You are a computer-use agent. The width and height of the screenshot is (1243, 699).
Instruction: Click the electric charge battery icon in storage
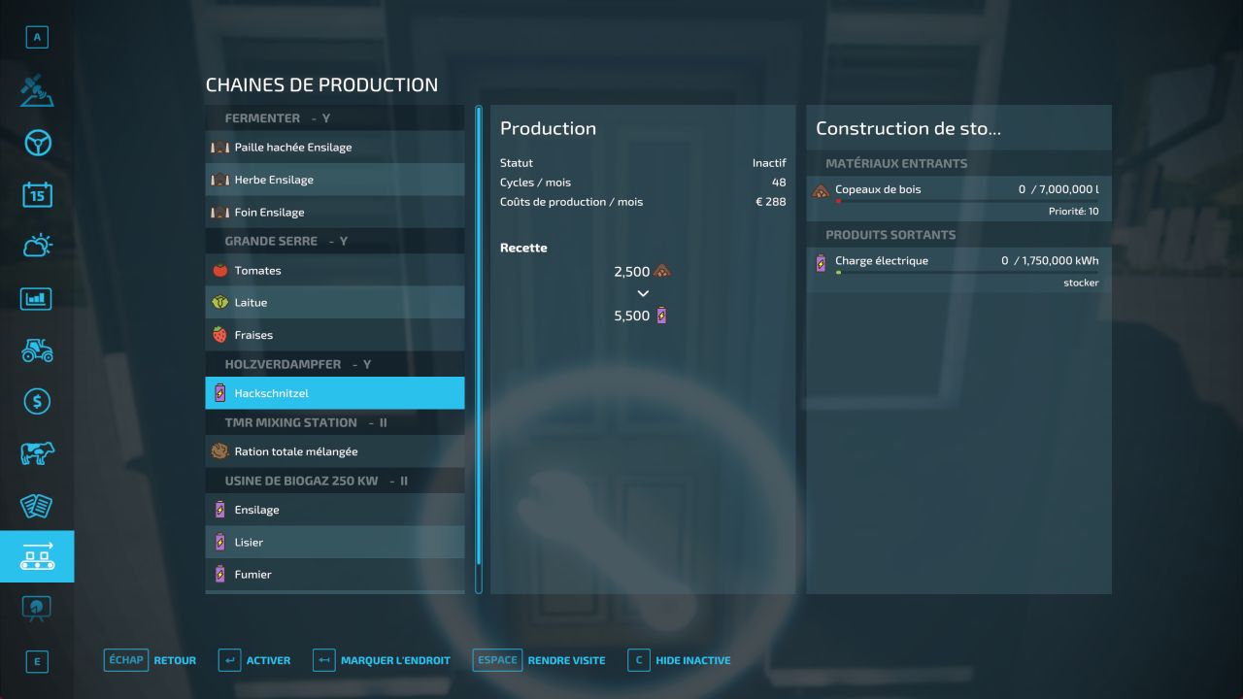tap(821, 262)
